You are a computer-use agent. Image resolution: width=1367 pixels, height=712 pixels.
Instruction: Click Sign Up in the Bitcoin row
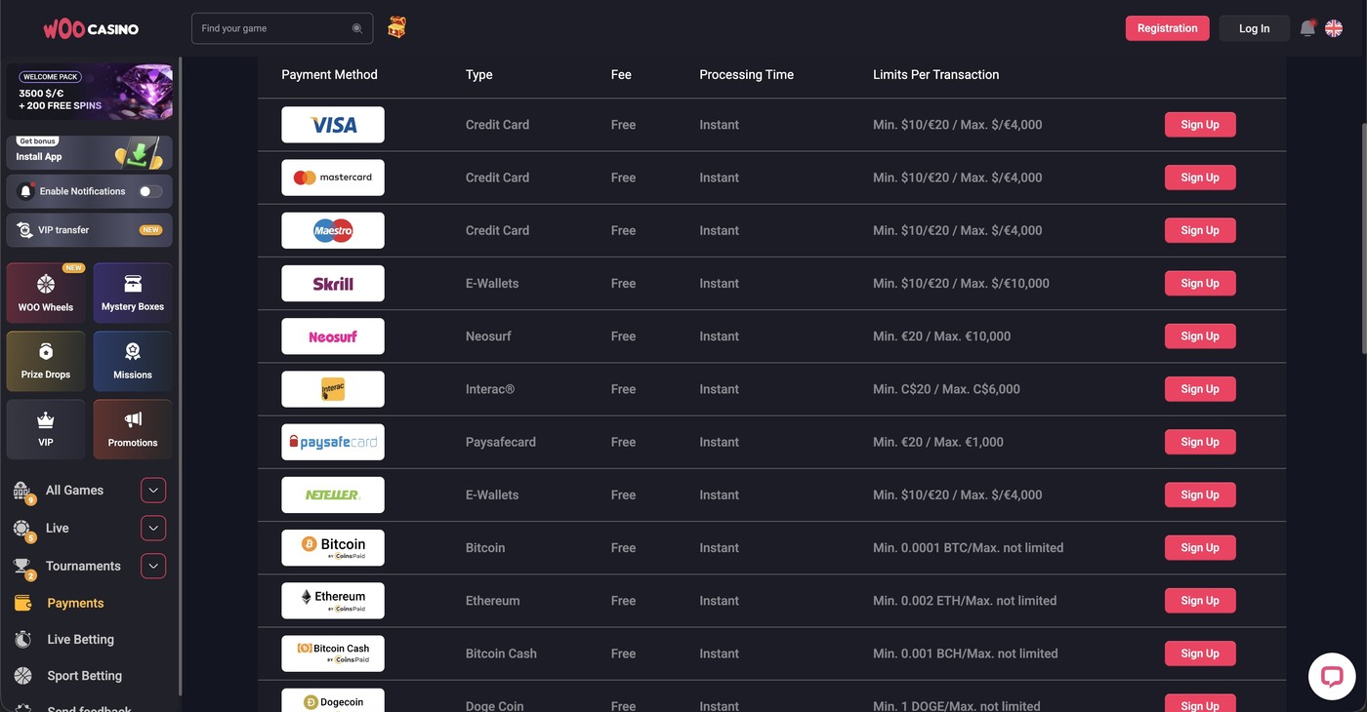1200,548
